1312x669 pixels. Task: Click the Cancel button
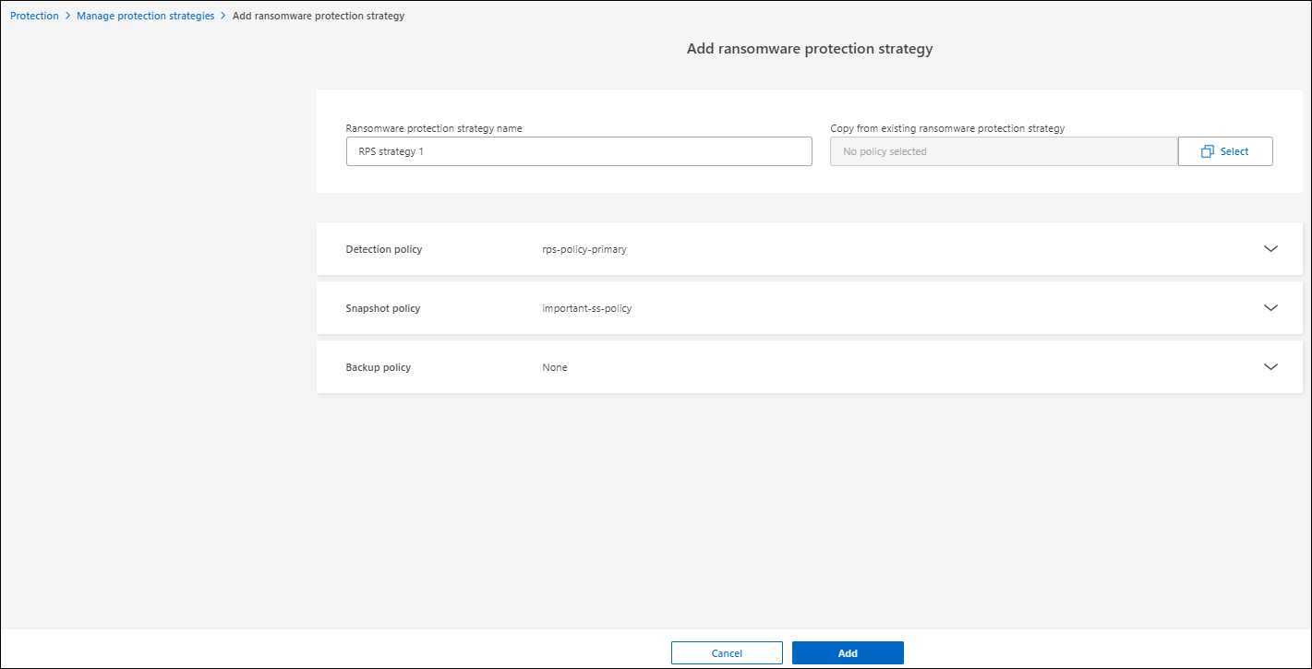pos(727,653)
